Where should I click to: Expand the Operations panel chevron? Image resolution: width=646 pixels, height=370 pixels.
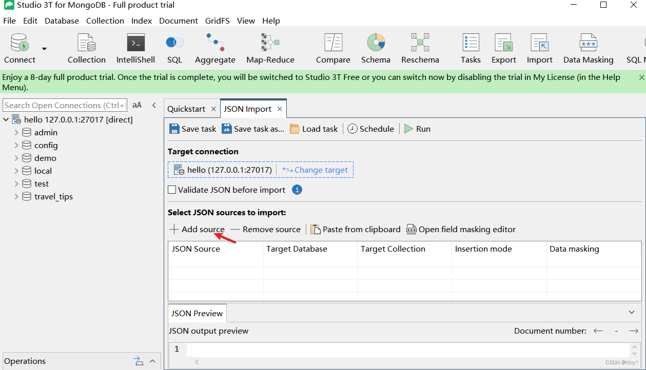[152, 361]
